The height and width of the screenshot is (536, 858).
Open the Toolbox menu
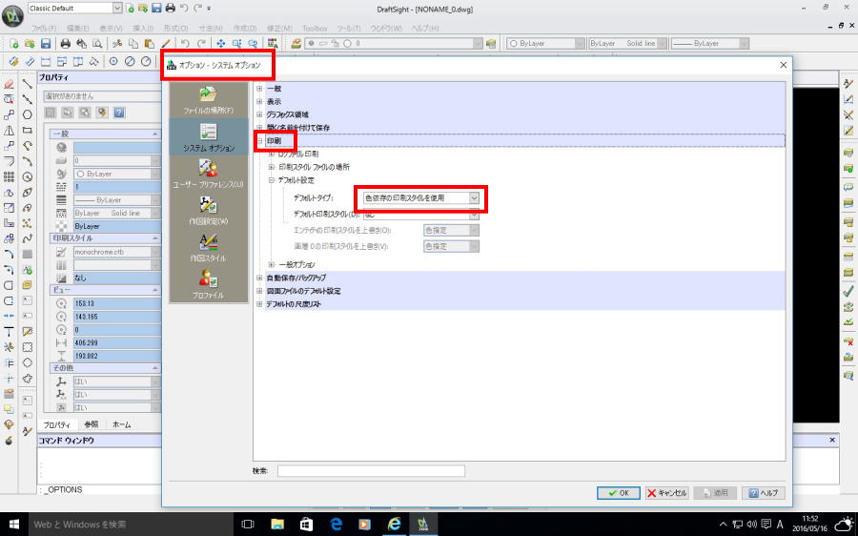pos(315,28)
